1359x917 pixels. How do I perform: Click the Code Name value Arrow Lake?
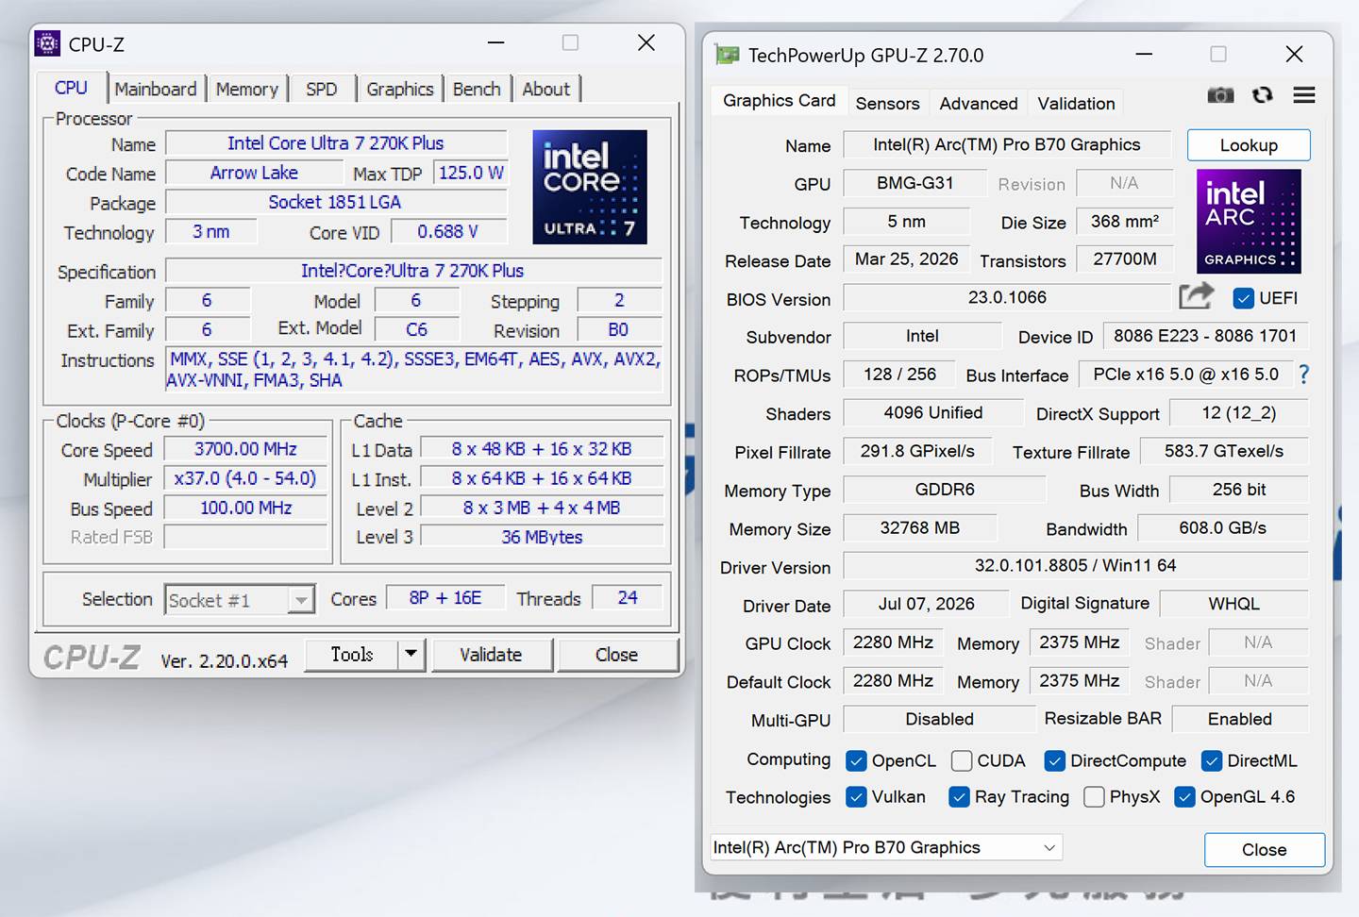(x=254, y=173)
